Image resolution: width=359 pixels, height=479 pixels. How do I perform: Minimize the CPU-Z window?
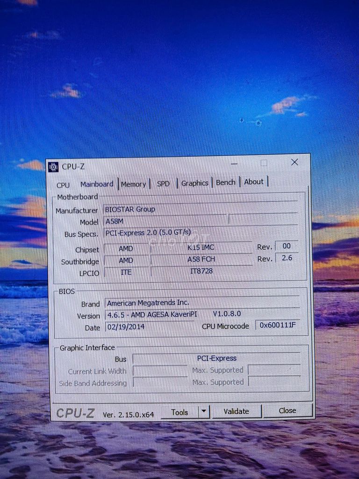click(x=234, y=164)
